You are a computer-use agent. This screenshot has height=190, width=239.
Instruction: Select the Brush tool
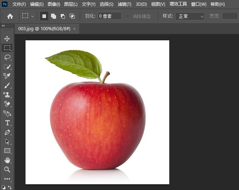click(x=7, y=85)
